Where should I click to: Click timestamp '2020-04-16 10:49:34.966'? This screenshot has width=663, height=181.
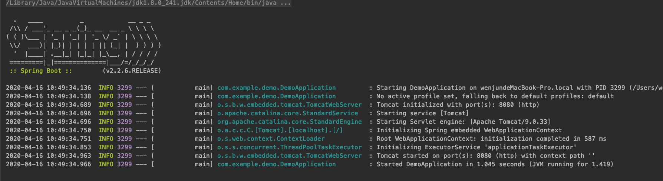[x=49, y=164]
